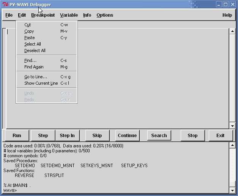Open the Options menu
Screen dimensions: 238x196
click(105, 15)
